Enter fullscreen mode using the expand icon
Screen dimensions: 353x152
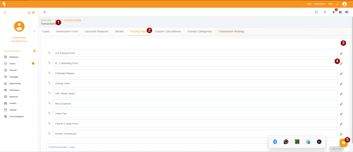(316, 12)
